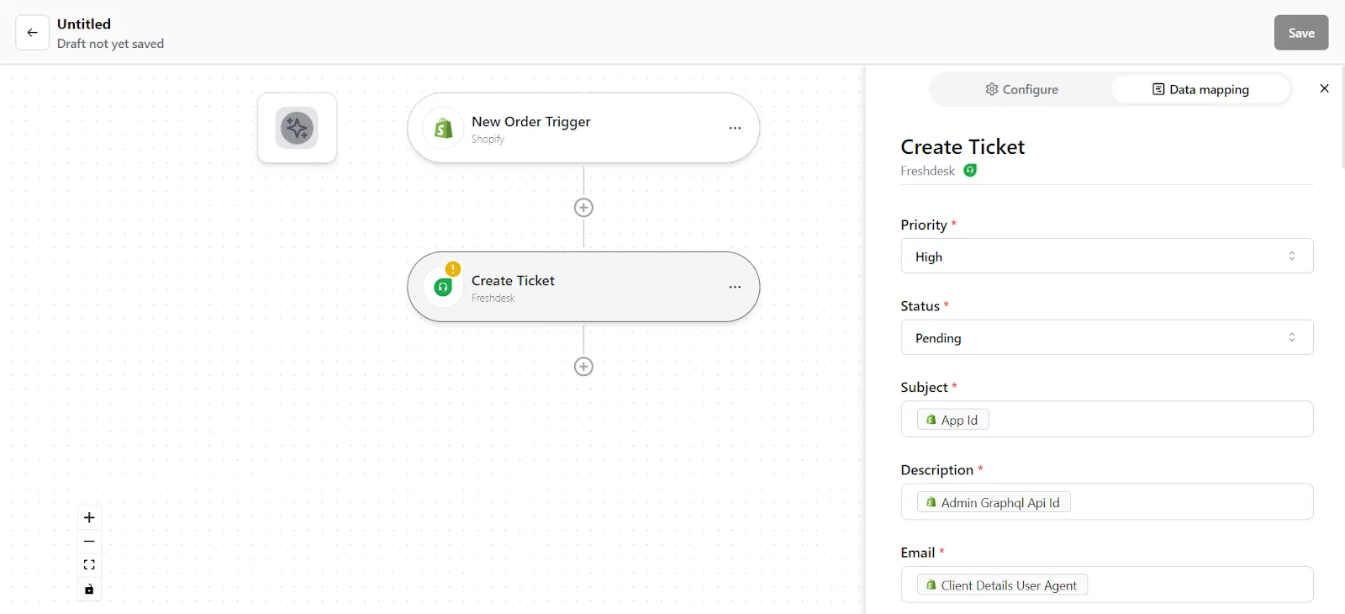Open the Status dropdown showing Pending
1345x614 pixels.
click(1107, 337)
